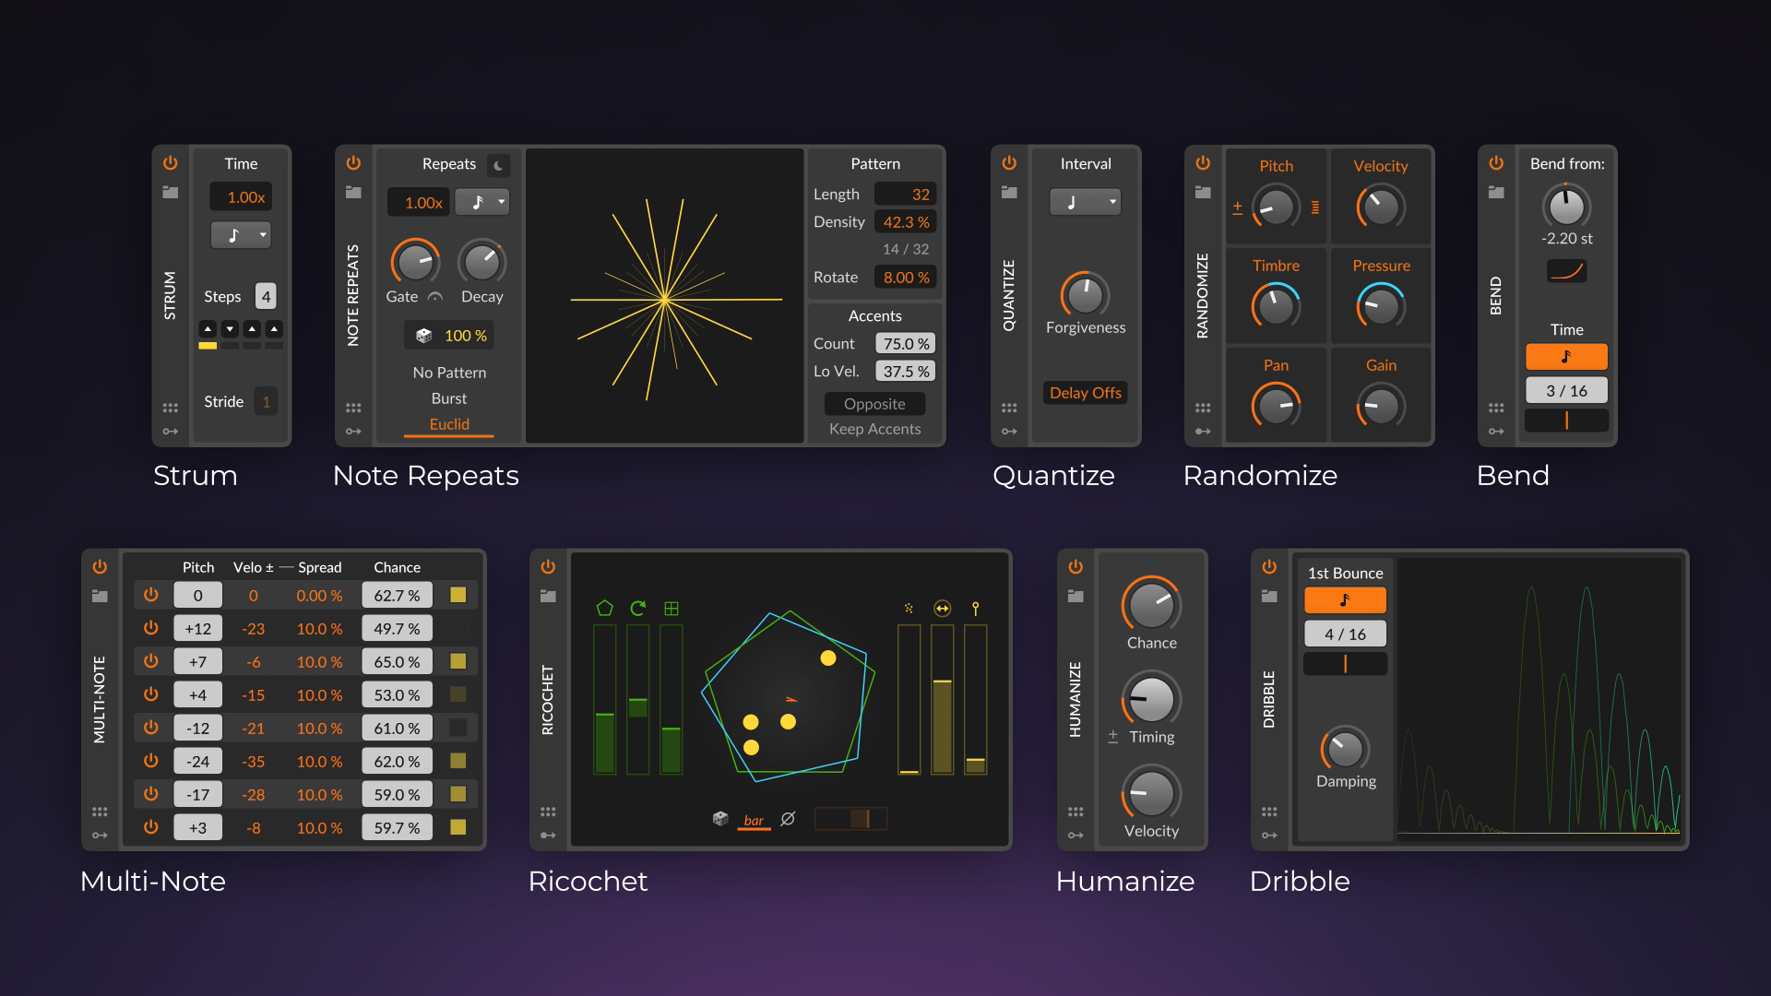The width and height of the screenshot is (1771, 996).
Task: Toggle the Quantize module power button
Action: [x=1008, y=163]
